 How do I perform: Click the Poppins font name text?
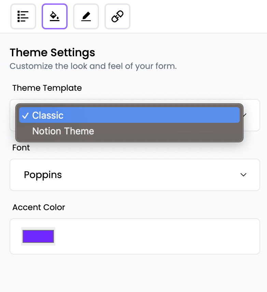tap(43, 175)
